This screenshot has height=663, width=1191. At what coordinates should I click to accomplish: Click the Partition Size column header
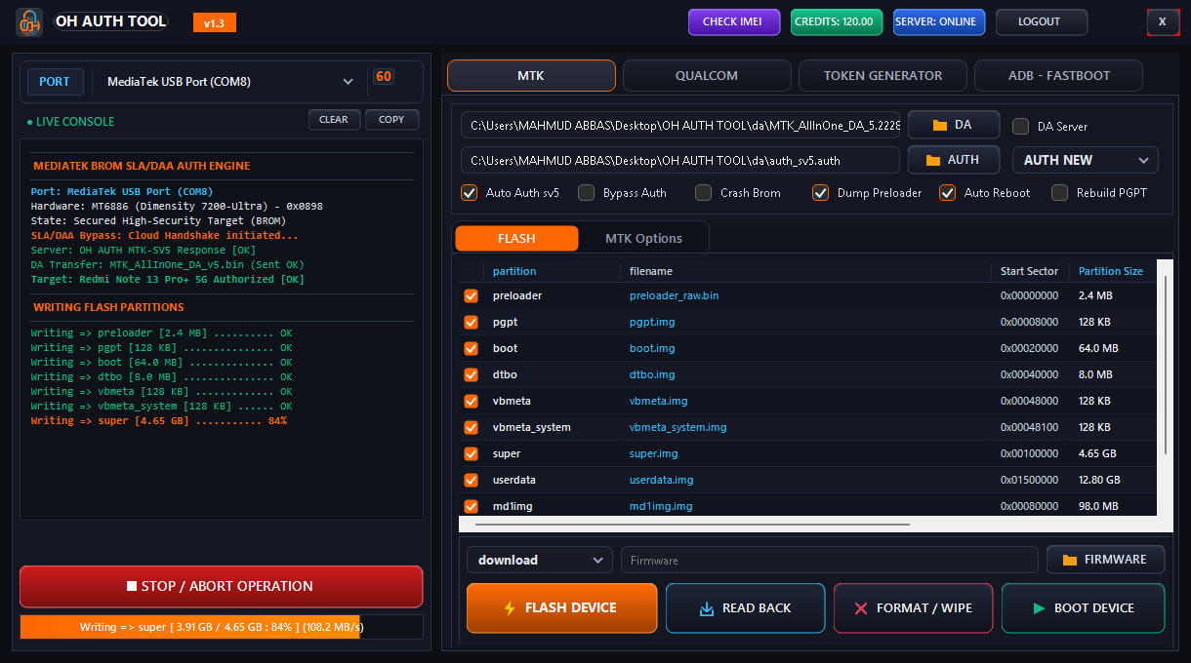pos(1110,271)
